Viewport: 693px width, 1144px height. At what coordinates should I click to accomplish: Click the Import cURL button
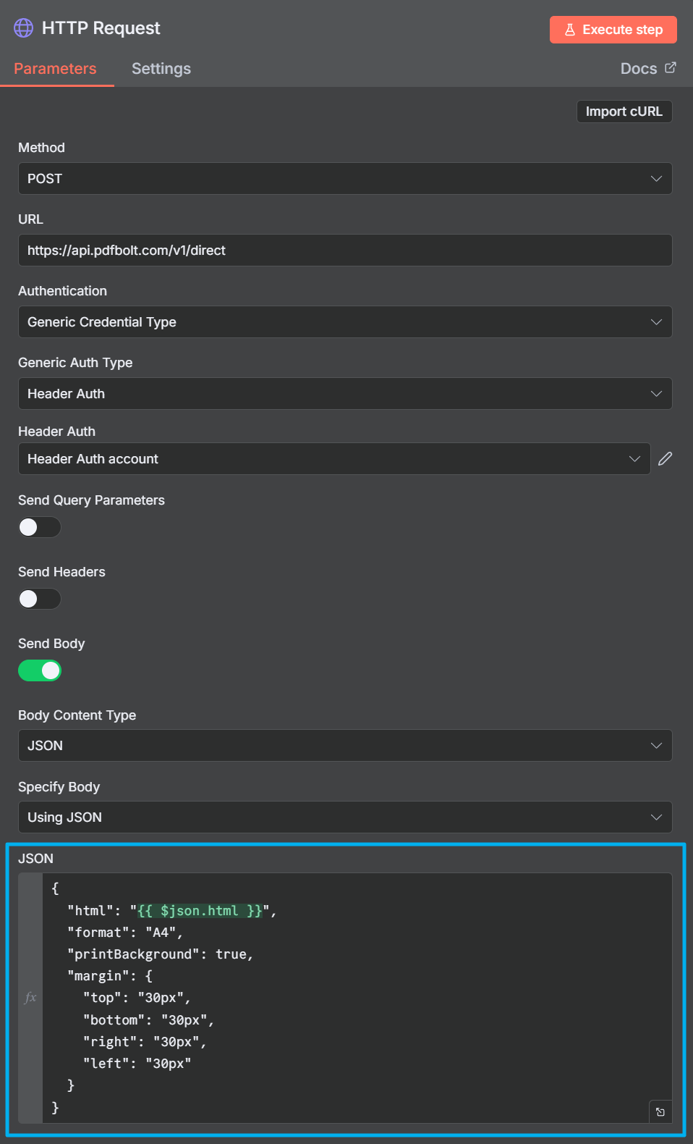(624, 112)
